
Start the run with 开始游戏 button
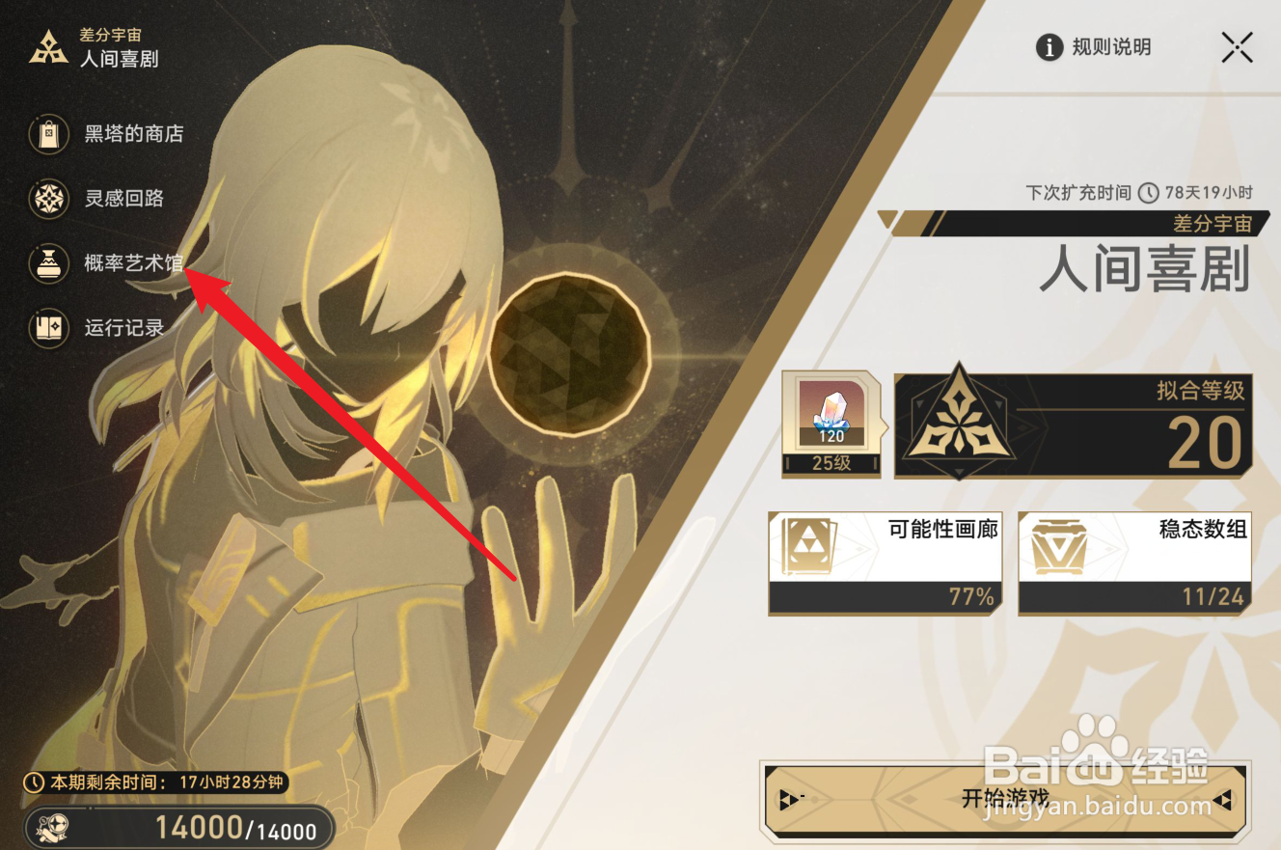(x=1003, y=799)
